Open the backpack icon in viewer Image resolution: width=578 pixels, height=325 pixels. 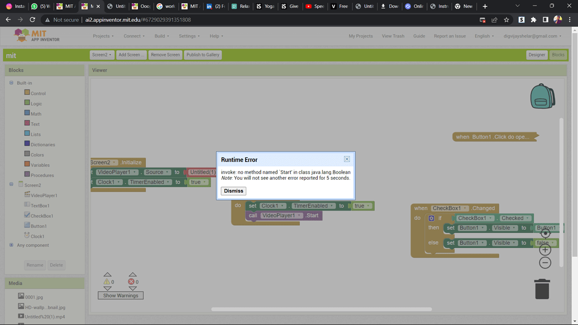[542, 97]
